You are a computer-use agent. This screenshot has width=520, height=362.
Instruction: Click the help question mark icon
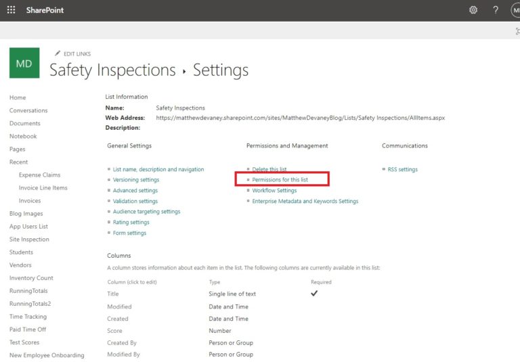pos(496,10)
